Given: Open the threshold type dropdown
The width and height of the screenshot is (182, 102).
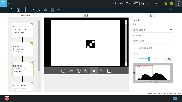Looking at the screenshot, I should tap(152, 41).
